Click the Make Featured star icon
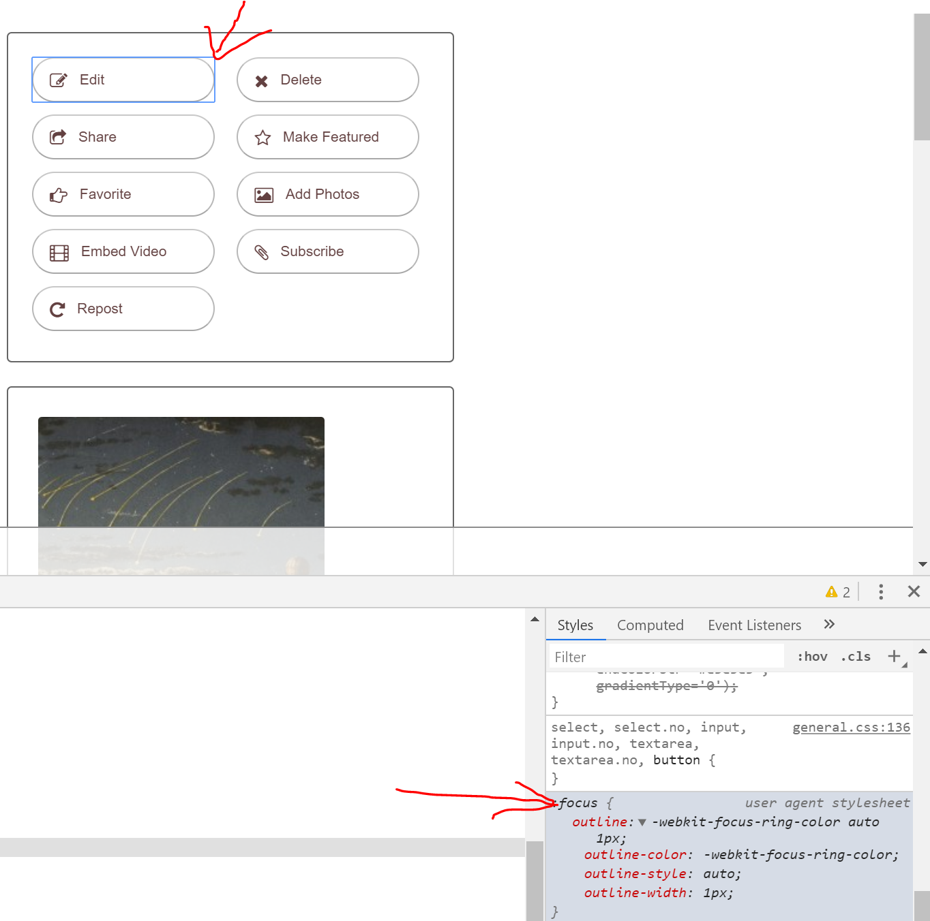The width and height of the screenshot is (930, 921). pyautogui.click(x=262, y=138)
